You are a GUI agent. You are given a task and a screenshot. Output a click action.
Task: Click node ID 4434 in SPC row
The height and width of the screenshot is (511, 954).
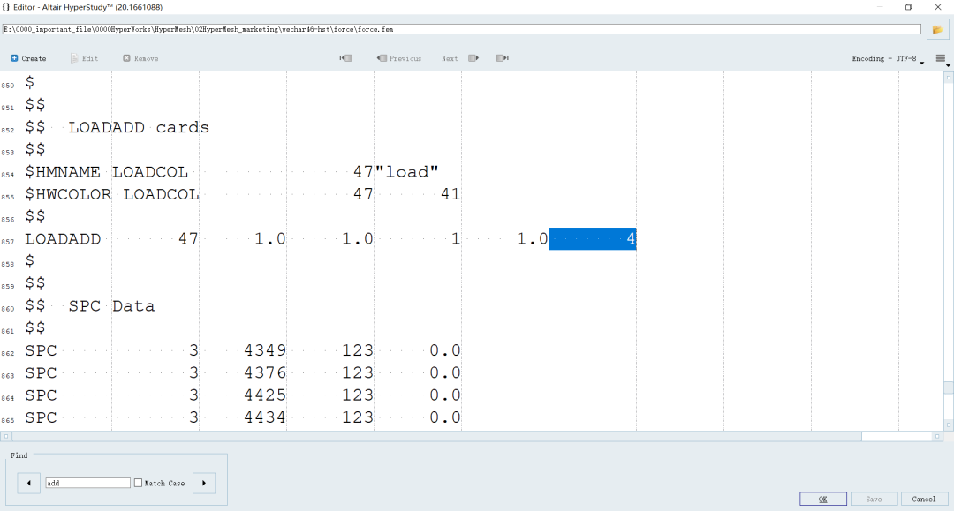[x=265, y=418]
